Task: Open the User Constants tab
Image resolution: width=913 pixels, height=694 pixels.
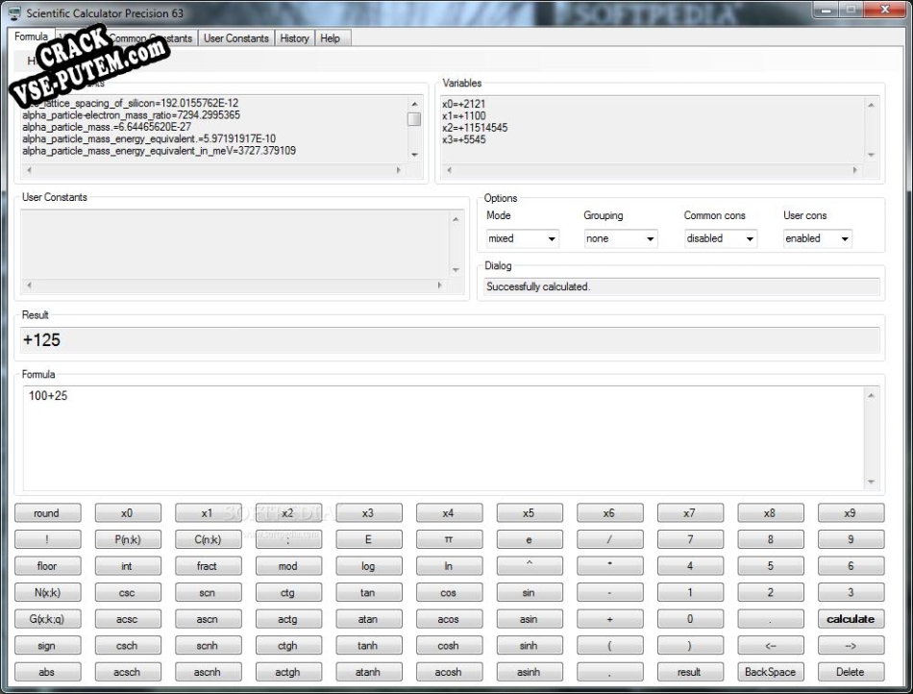Action: [x=236, y=38]
